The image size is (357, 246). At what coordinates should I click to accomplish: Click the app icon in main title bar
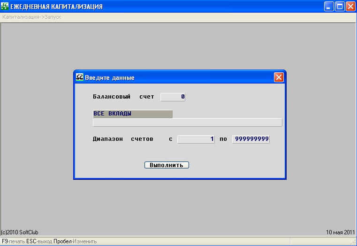[5, 6]
